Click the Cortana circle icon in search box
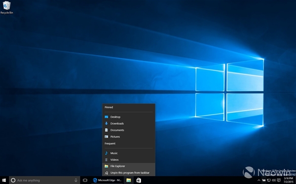The width and height of the screenshot is (296, 184). pos(13,180)
